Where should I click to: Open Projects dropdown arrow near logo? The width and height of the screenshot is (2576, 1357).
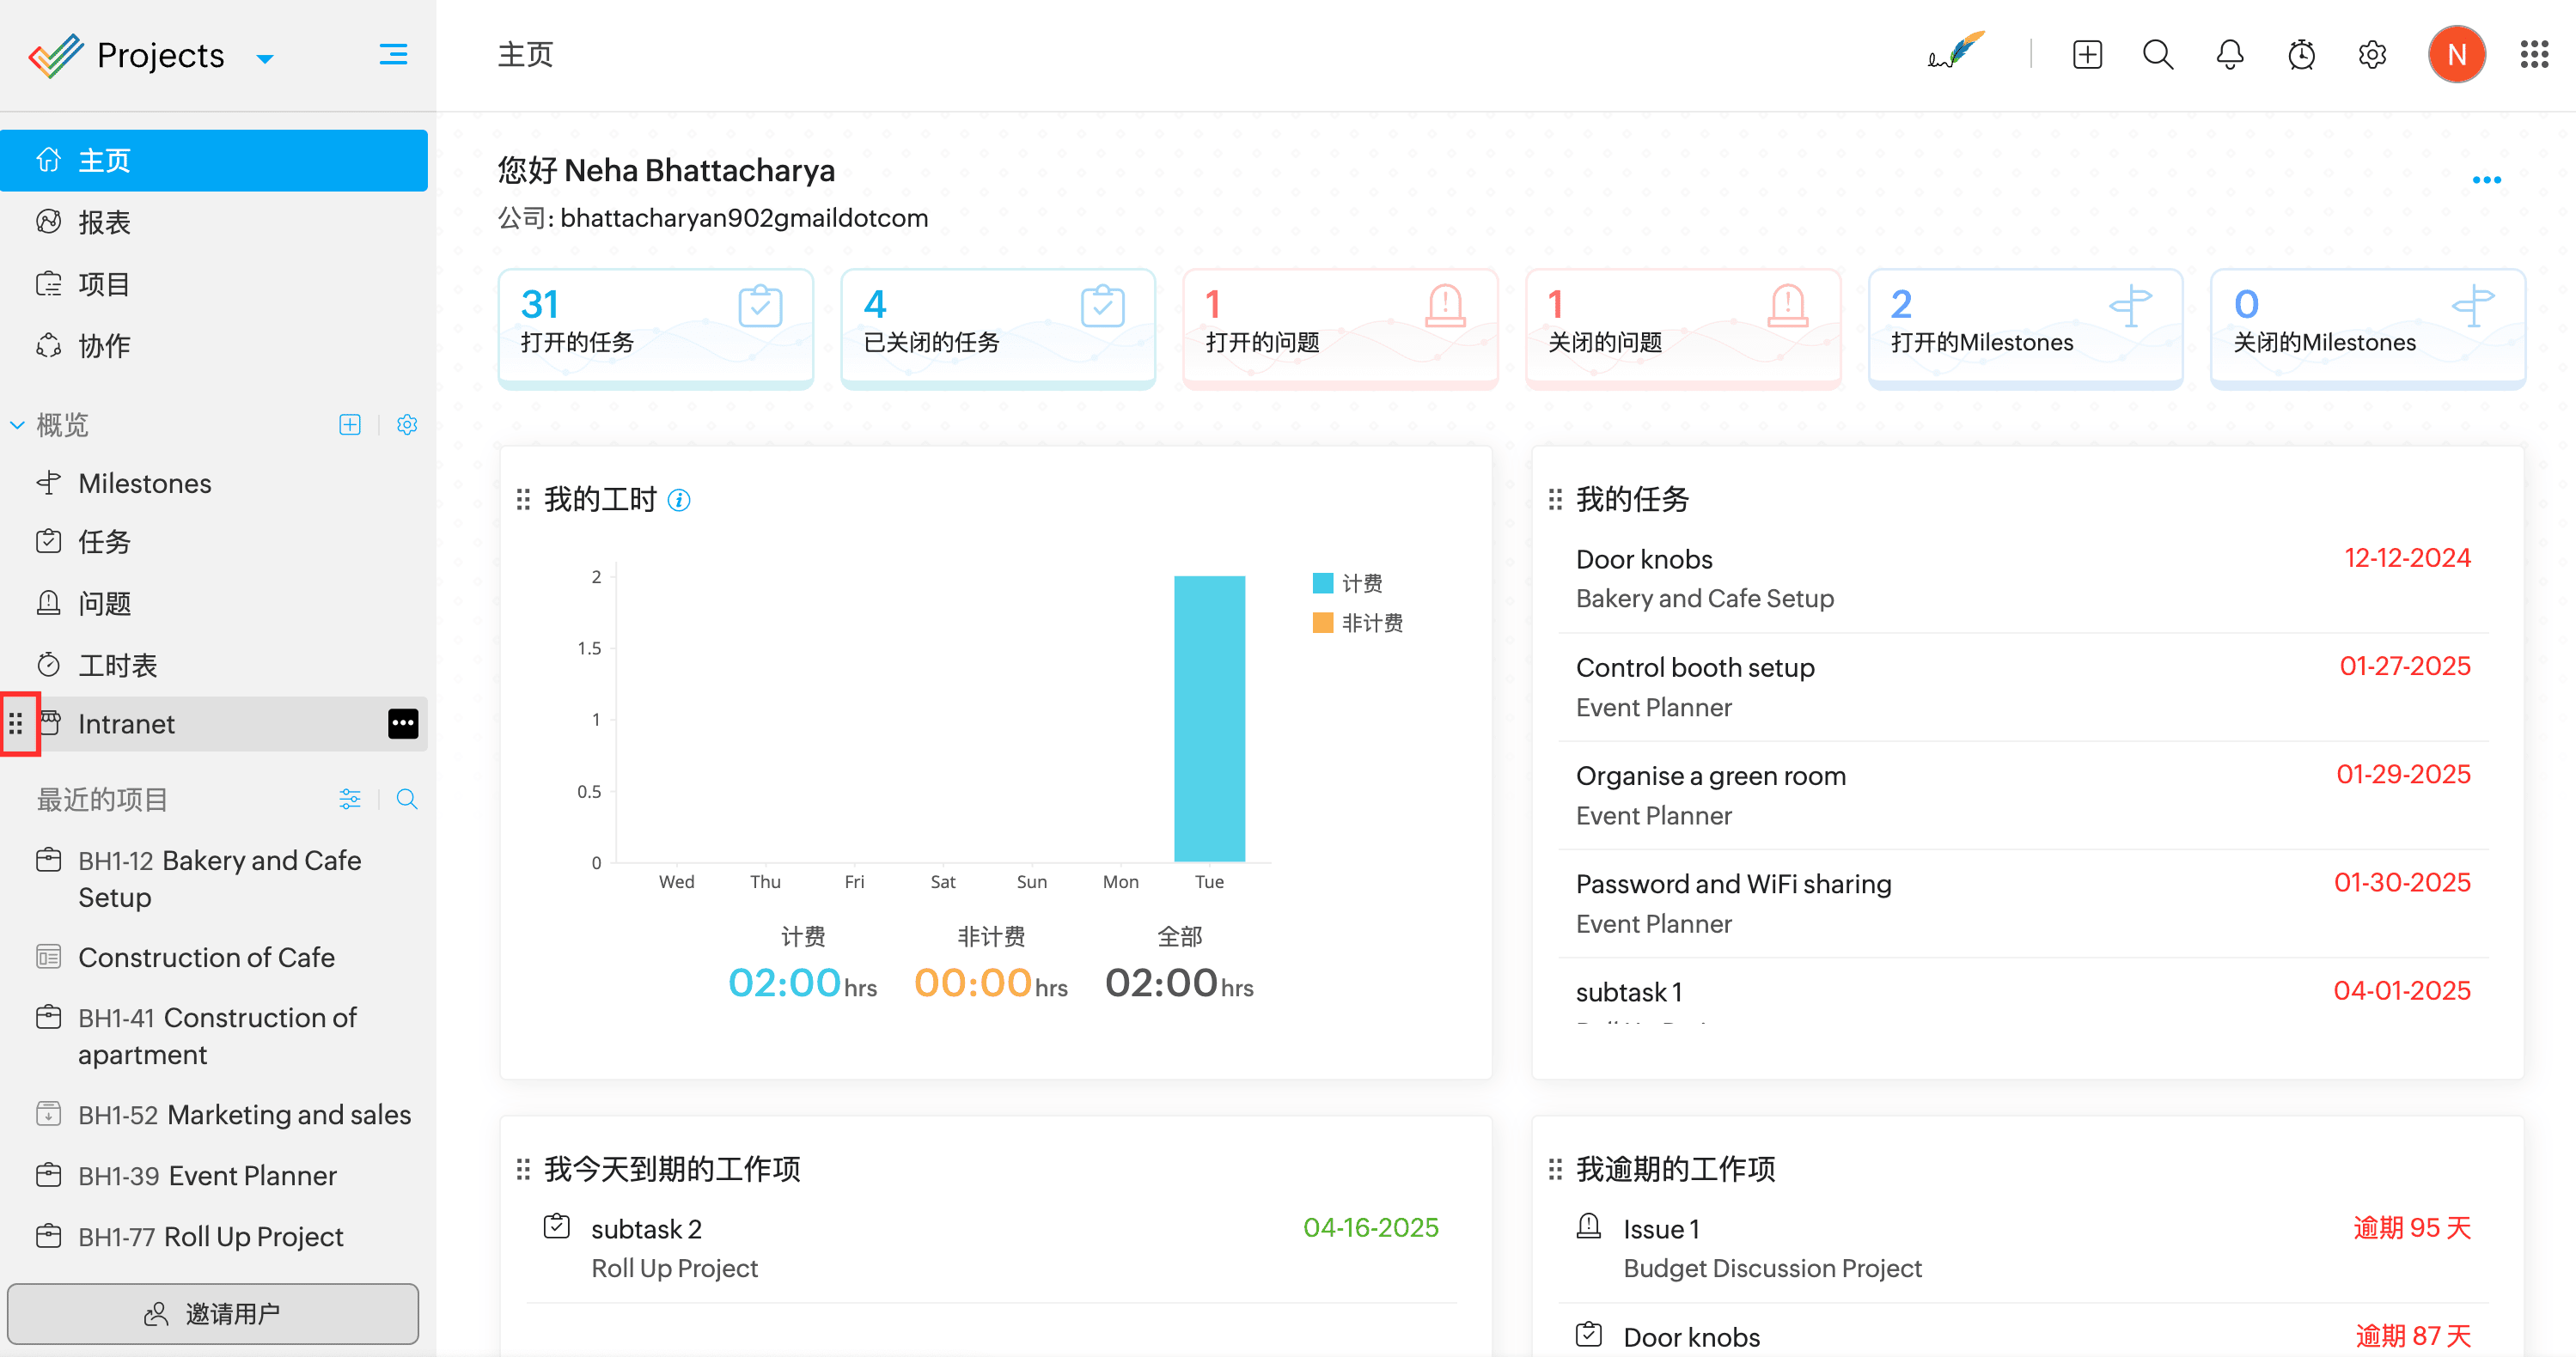[265, 59]
